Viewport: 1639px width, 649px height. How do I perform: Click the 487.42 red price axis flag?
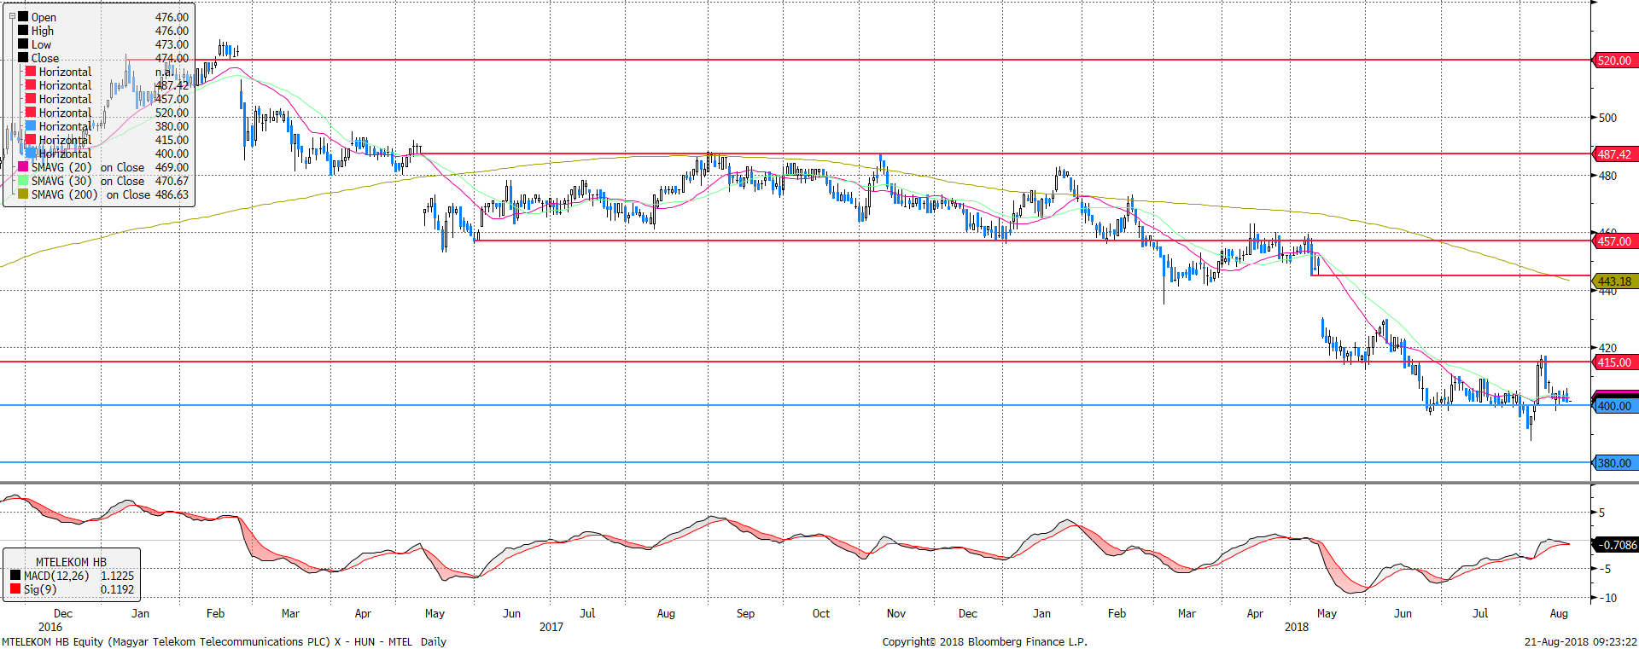click(x=1614, y=154)
